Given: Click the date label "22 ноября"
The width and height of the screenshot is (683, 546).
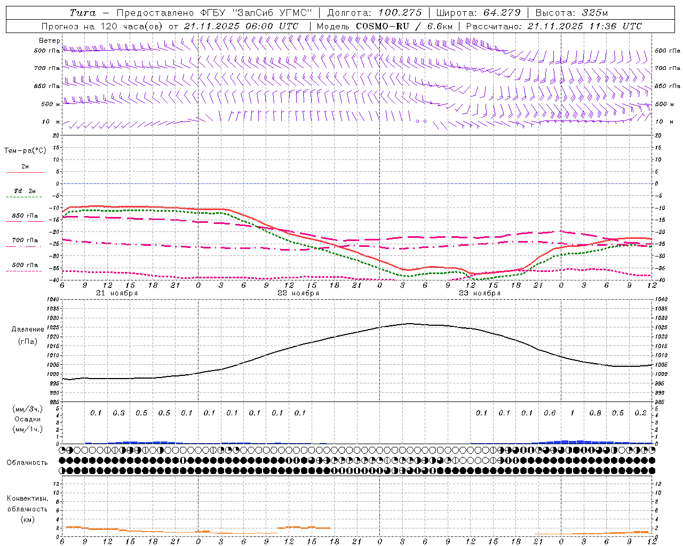Looking at the screenshot, I should point(298,293).
